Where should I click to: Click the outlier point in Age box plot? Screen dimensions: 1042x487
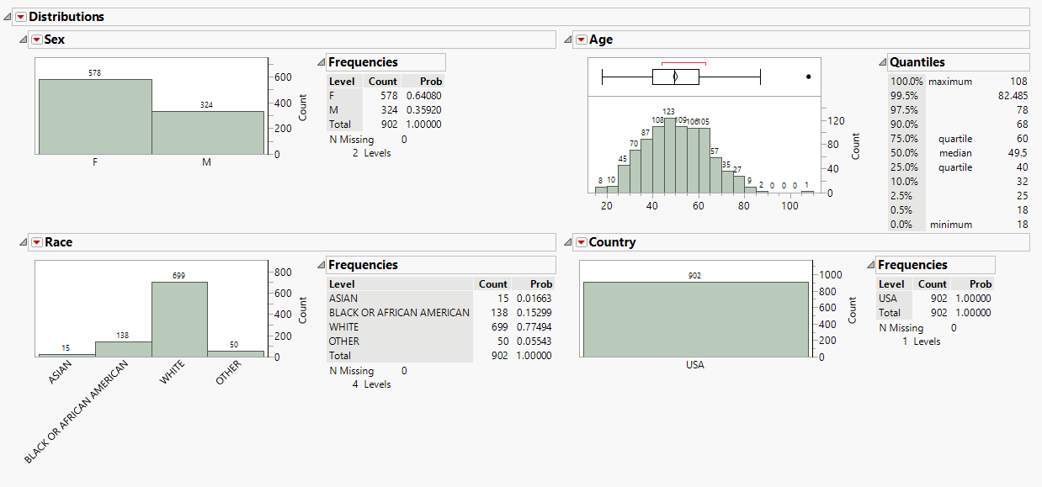coord(808,77)
